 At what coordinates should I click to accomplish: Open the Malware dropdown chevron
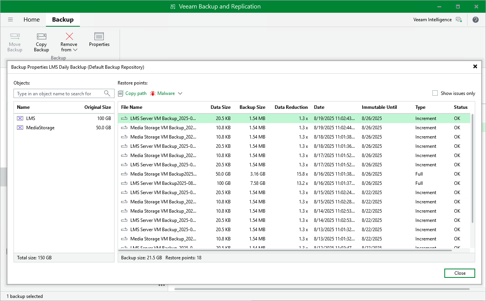coord(180,93)
